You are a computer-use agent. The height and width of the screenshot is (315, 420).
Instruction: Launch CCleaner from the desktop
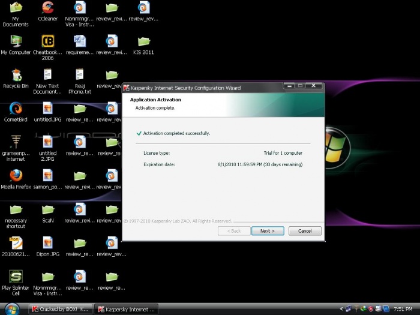tap(47, 11)
